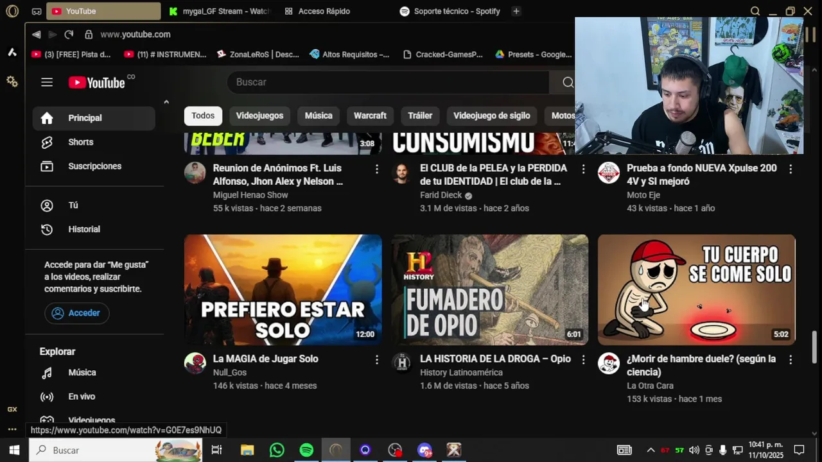Switch to Soporte técnico - Spotify tab
The image size is (822, 462).
(x=450, y=11)
